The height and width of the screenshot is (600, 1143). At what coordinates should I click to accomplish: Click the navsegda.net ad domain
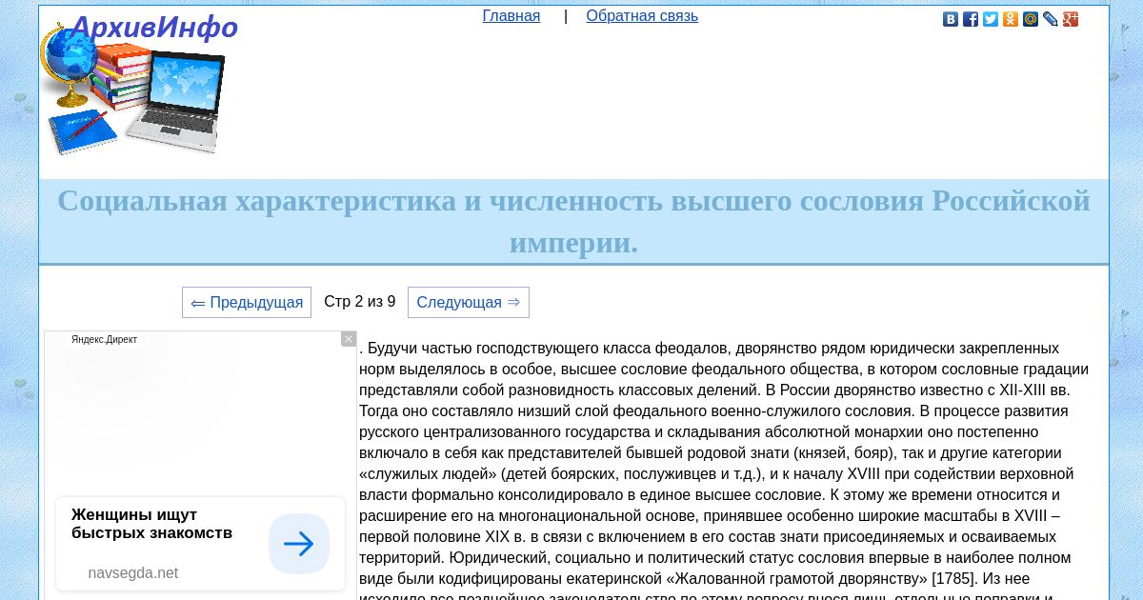(x=133, y=573)
